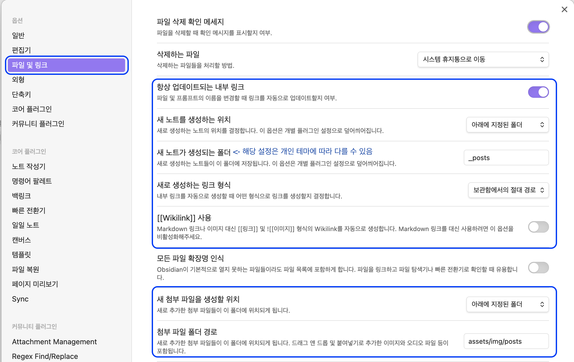
Task: Click the _posts folder input field
Action: pyautogui.click(x=506, y=158)
